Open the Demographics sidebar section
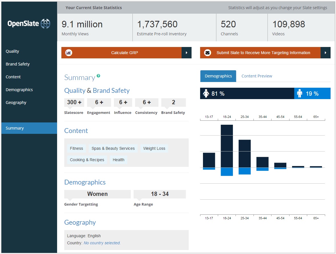 (x=19, y=90)
